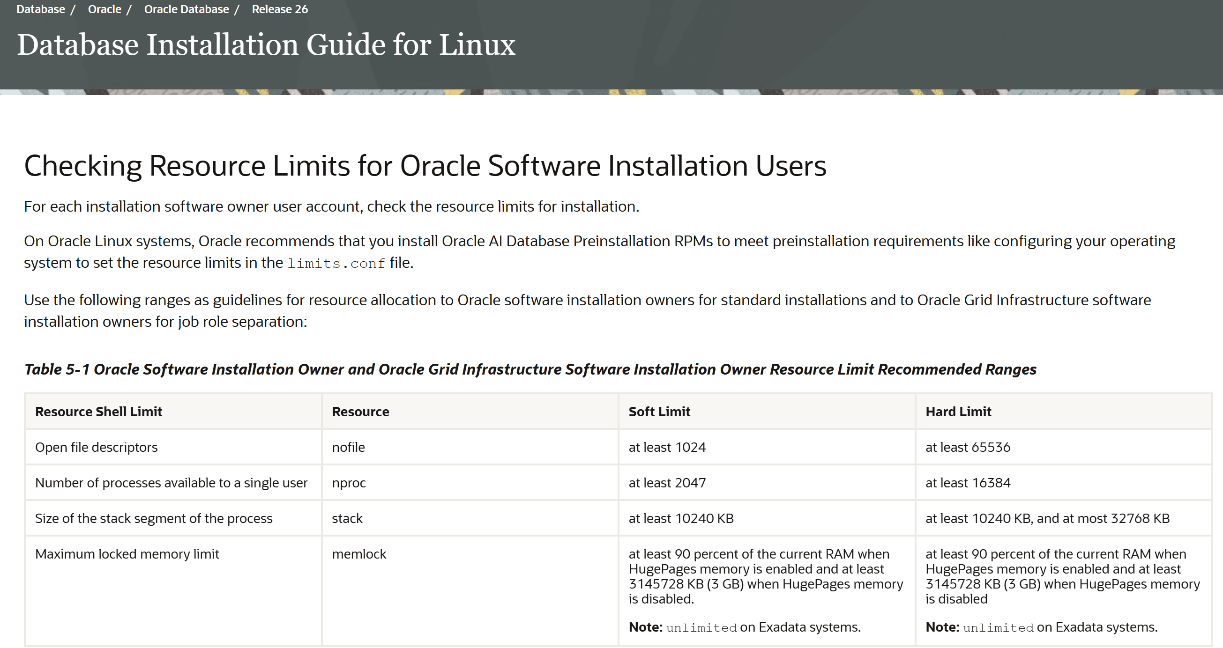Click the Resource column header

[x=360, y=412]
